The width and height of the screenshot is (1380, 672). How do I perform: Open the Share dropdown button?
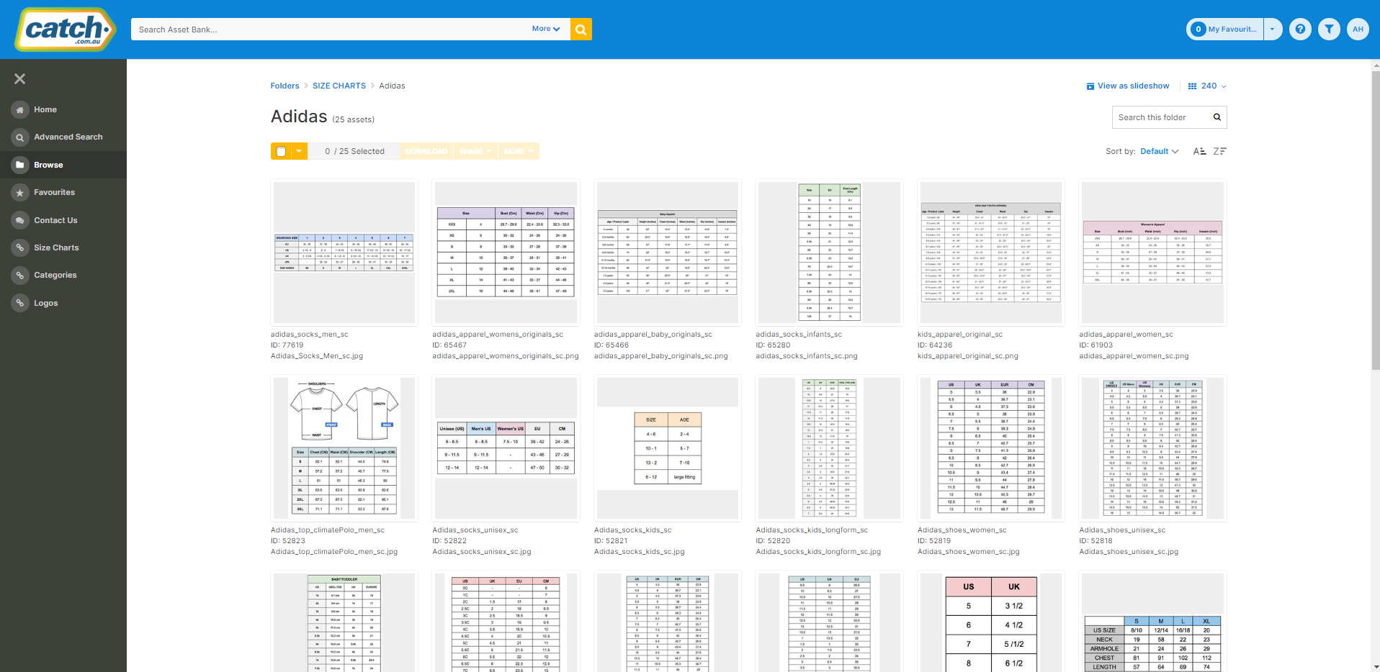(475, 151)
